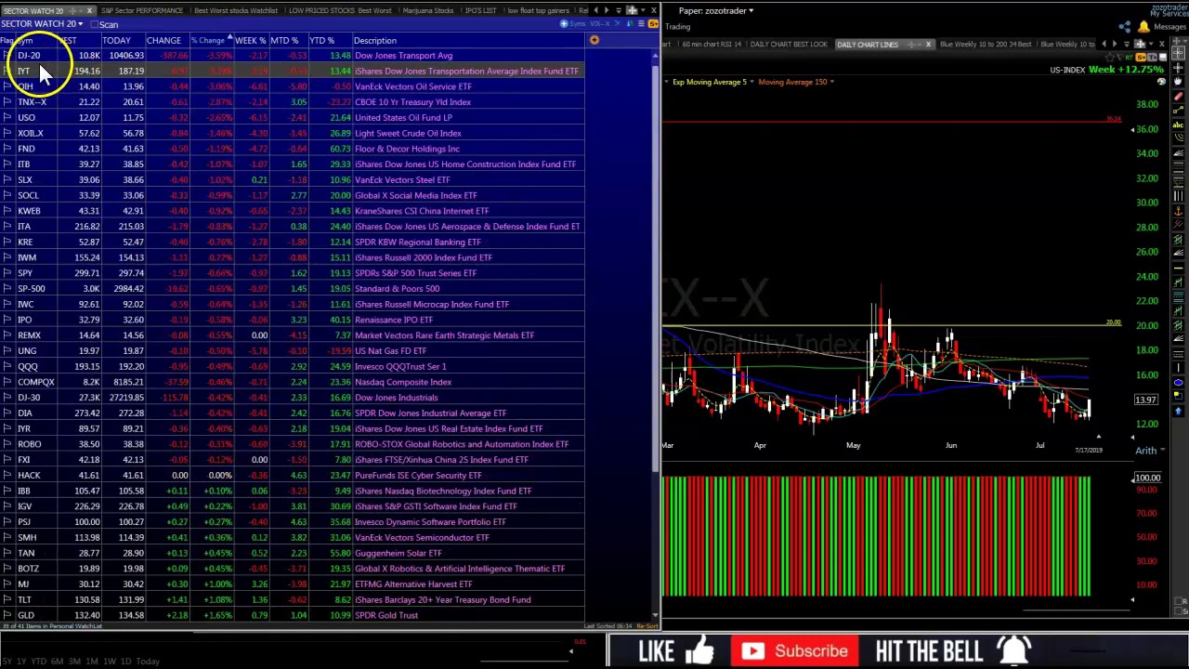Toggle flag for the SPY row
The height and width of the screenshot is (669, 1189).
click(x=7, y=273)
